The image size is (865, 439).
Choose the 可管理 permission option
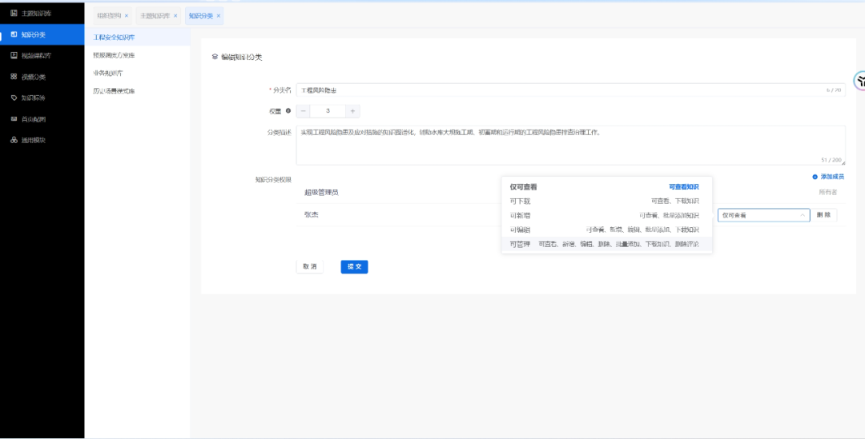[607, 244]
